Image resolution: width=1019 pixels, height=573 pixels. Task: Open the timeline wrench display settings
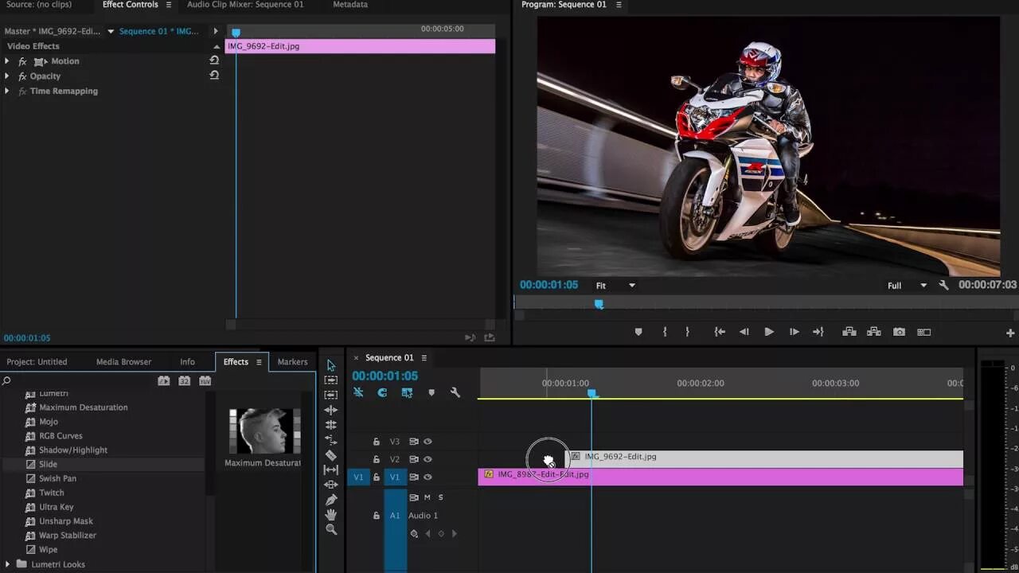[455, 392]
